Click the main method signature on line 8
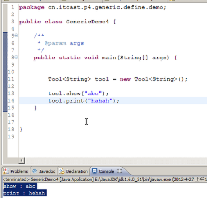This screenshot has width=207, height=198. point(105,58)
